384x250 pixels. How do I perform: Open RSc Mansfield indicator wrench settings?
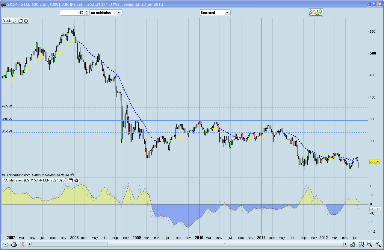[66, 181]
